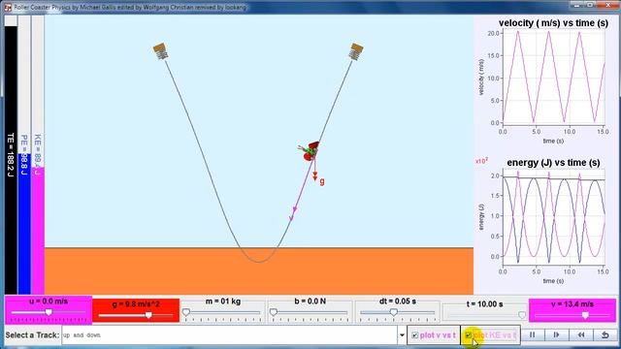The height and width of the screenshot is (349, 621).
Task: Click the bottom of the track valley
Action: click(259, 261)
